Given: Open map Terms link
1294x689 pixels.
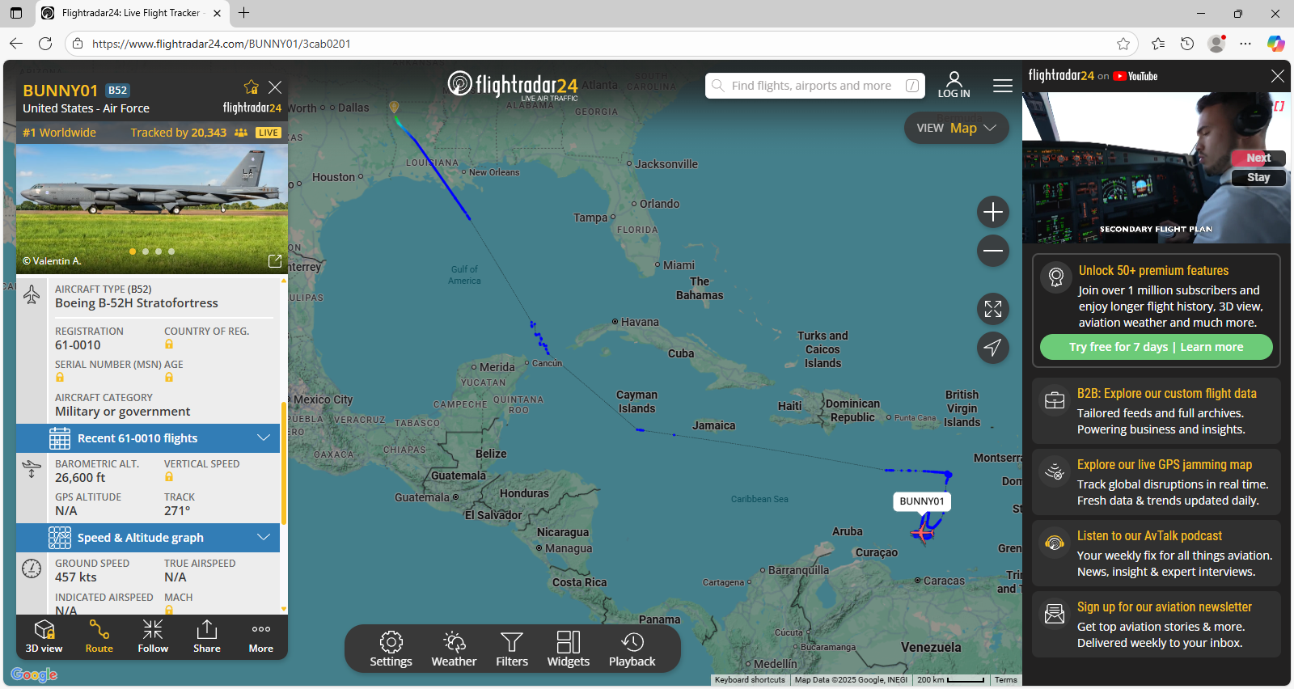Looking at the screenshot, I should click(1006, 680).
